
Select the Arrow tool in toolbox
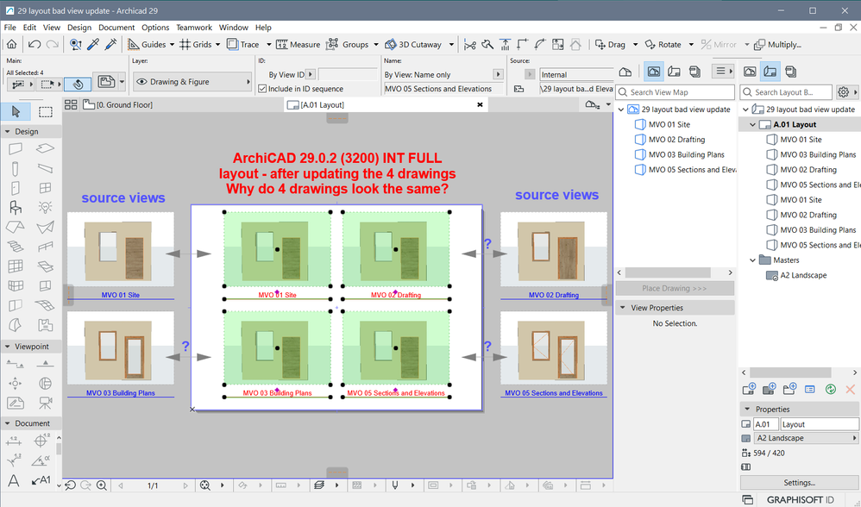[16, 112]
